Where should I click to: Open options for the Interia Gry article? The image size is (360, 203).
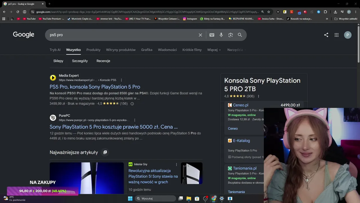[x=176, y=164]
